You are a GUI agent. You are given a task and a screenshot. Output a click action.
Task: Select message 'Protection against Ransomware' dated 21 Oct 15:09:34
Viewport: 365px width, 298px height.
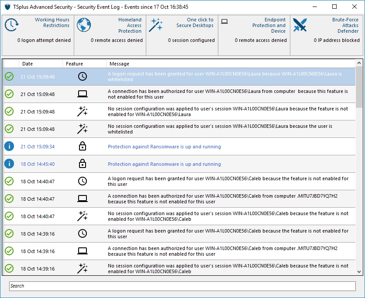[164, 147]
